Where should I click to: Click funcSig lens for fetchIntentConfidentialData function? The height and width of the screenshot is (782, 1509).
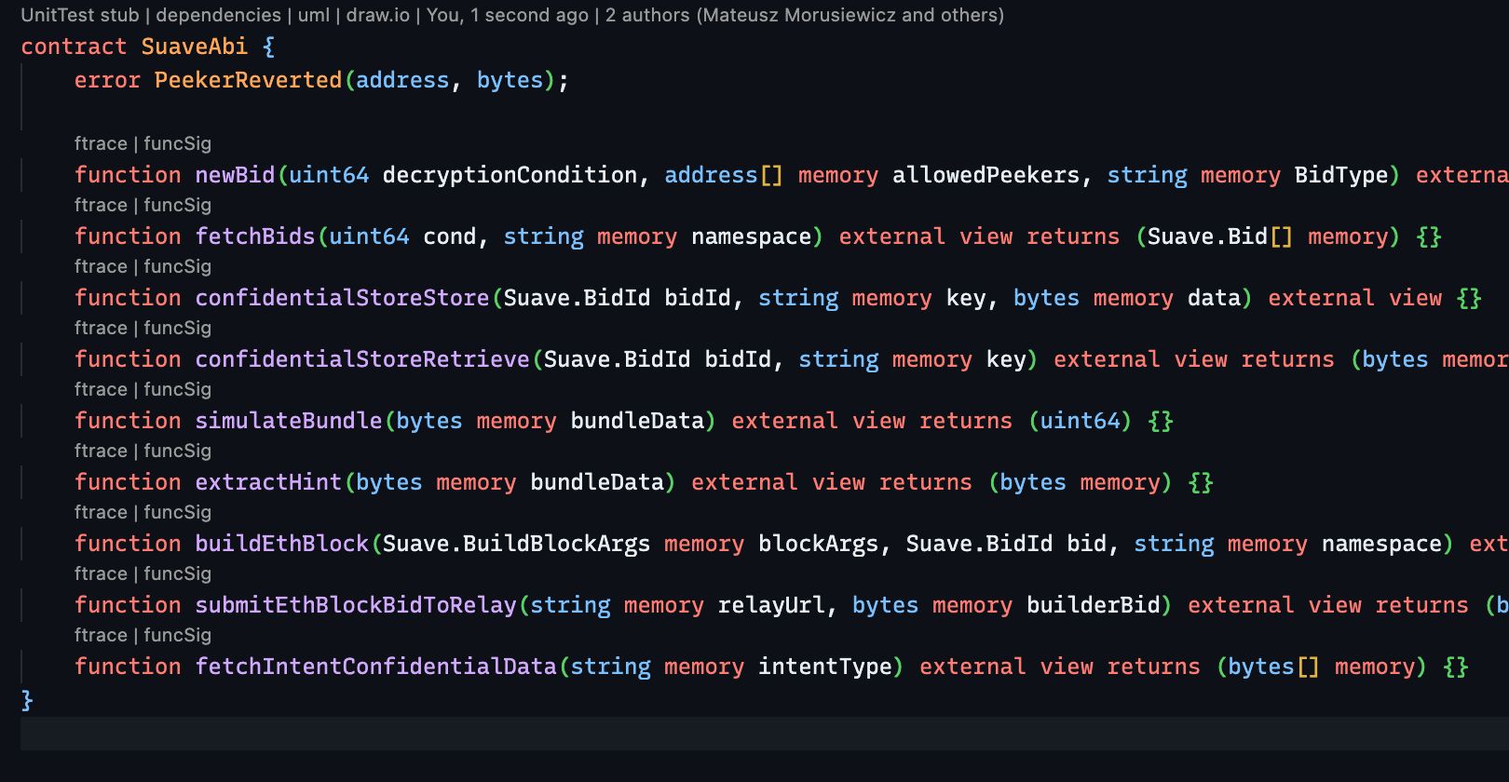tap(177, 635)
